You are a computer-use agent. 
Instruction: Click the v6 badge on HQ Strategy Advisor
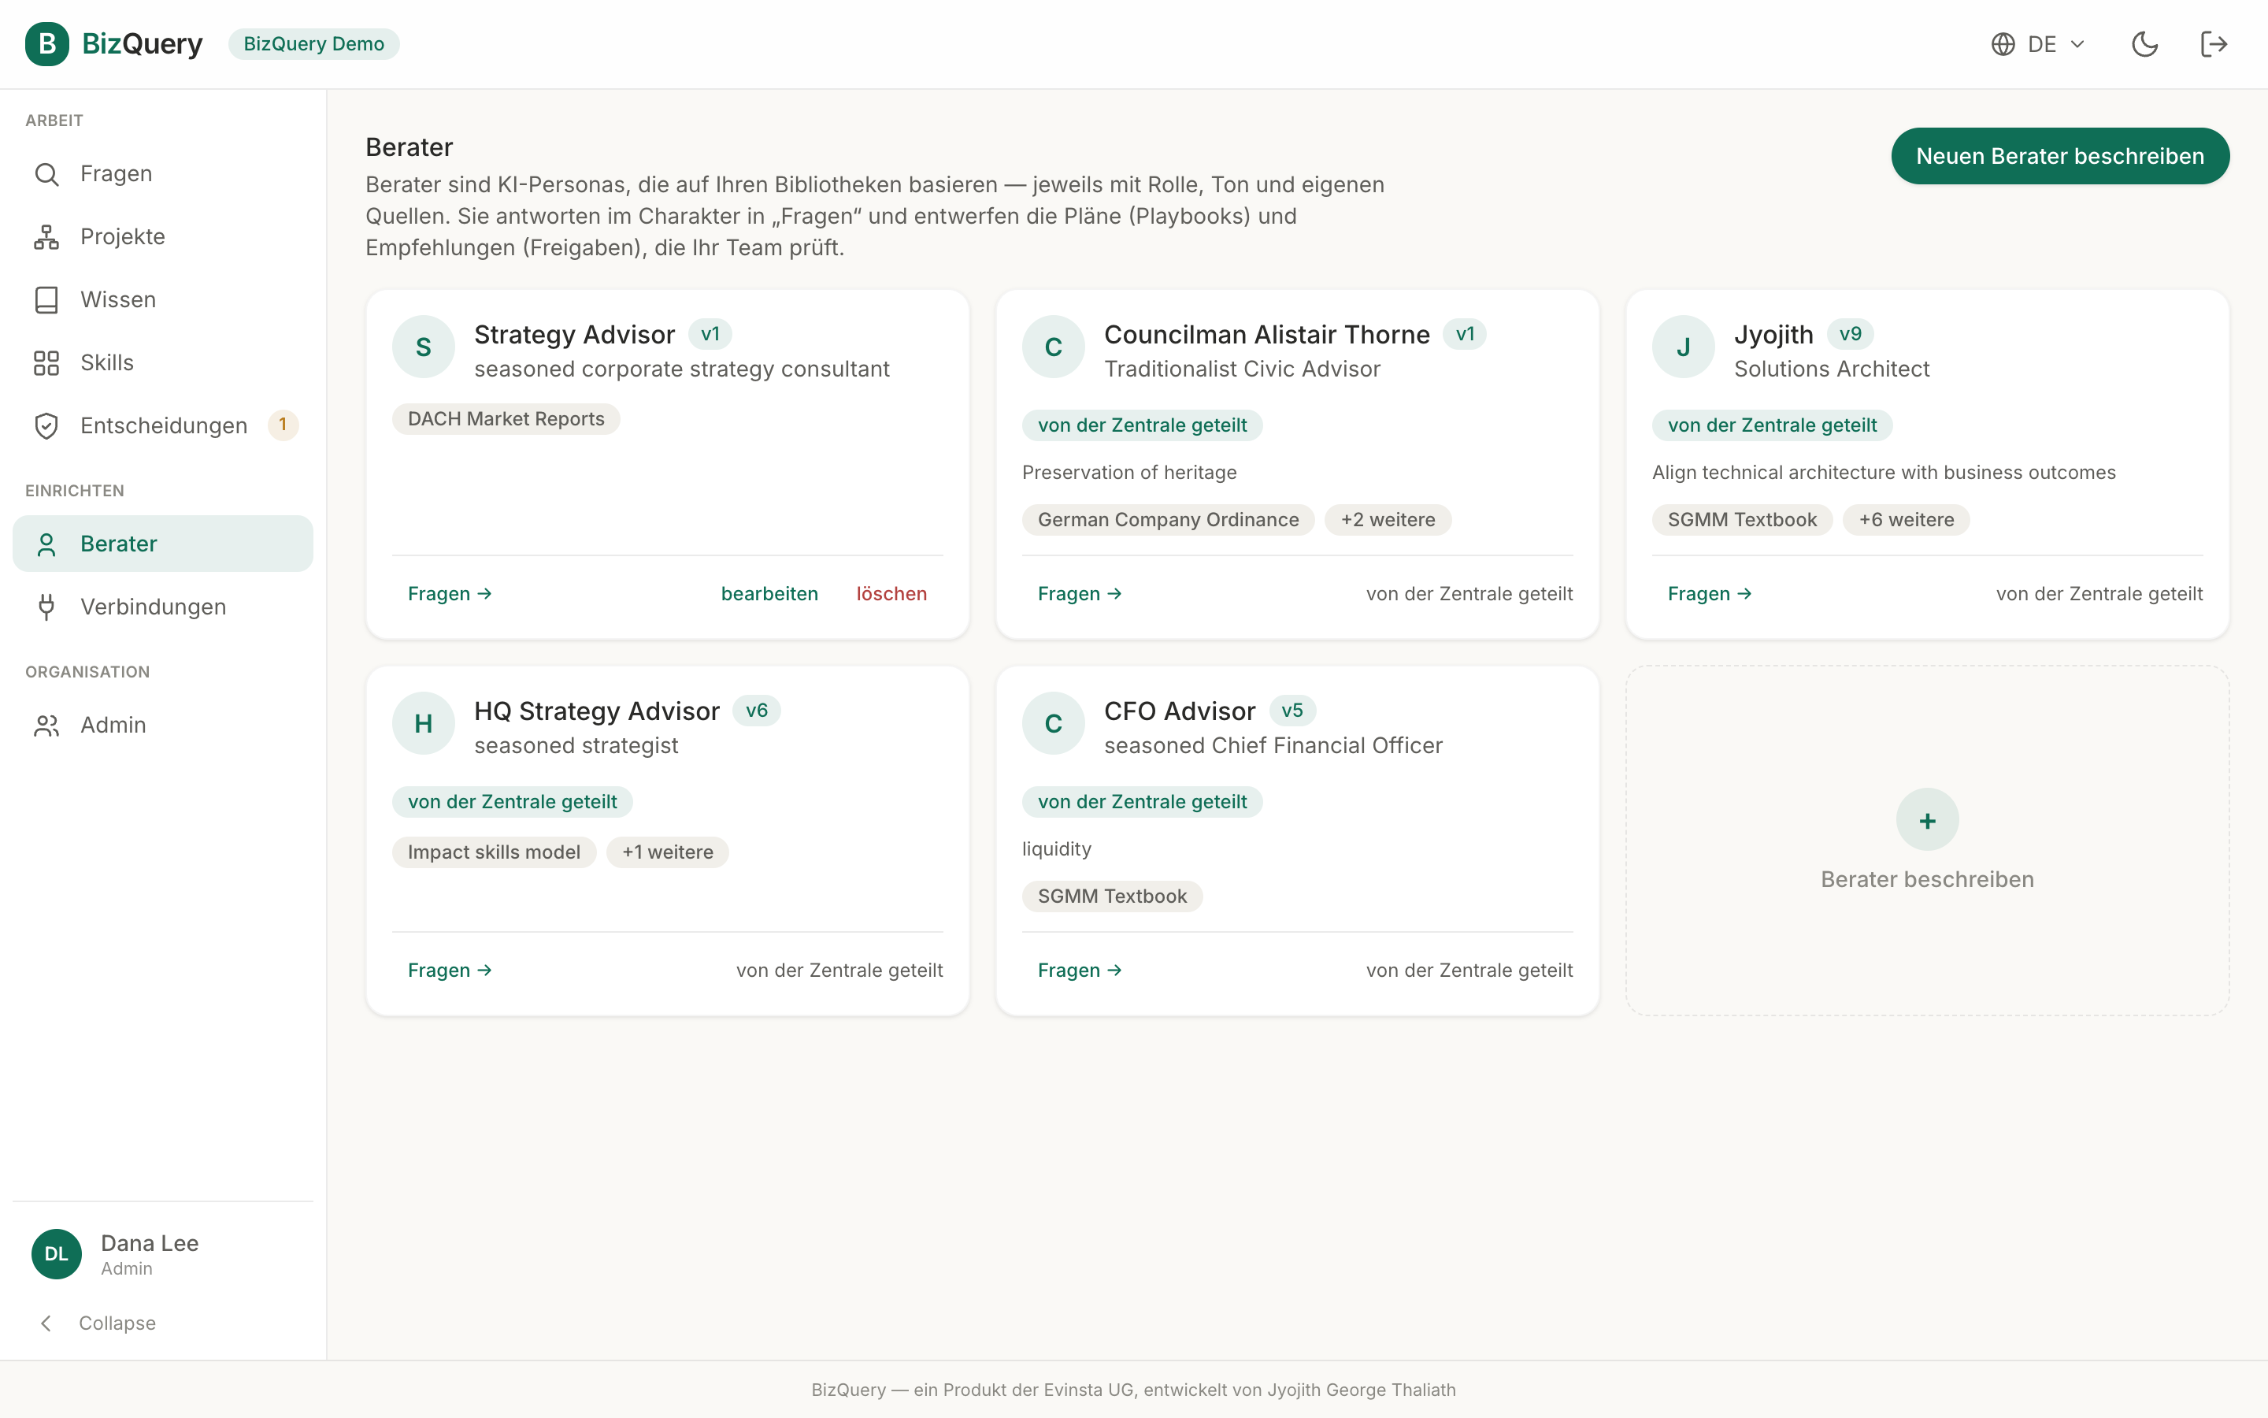tap(756, 711)
